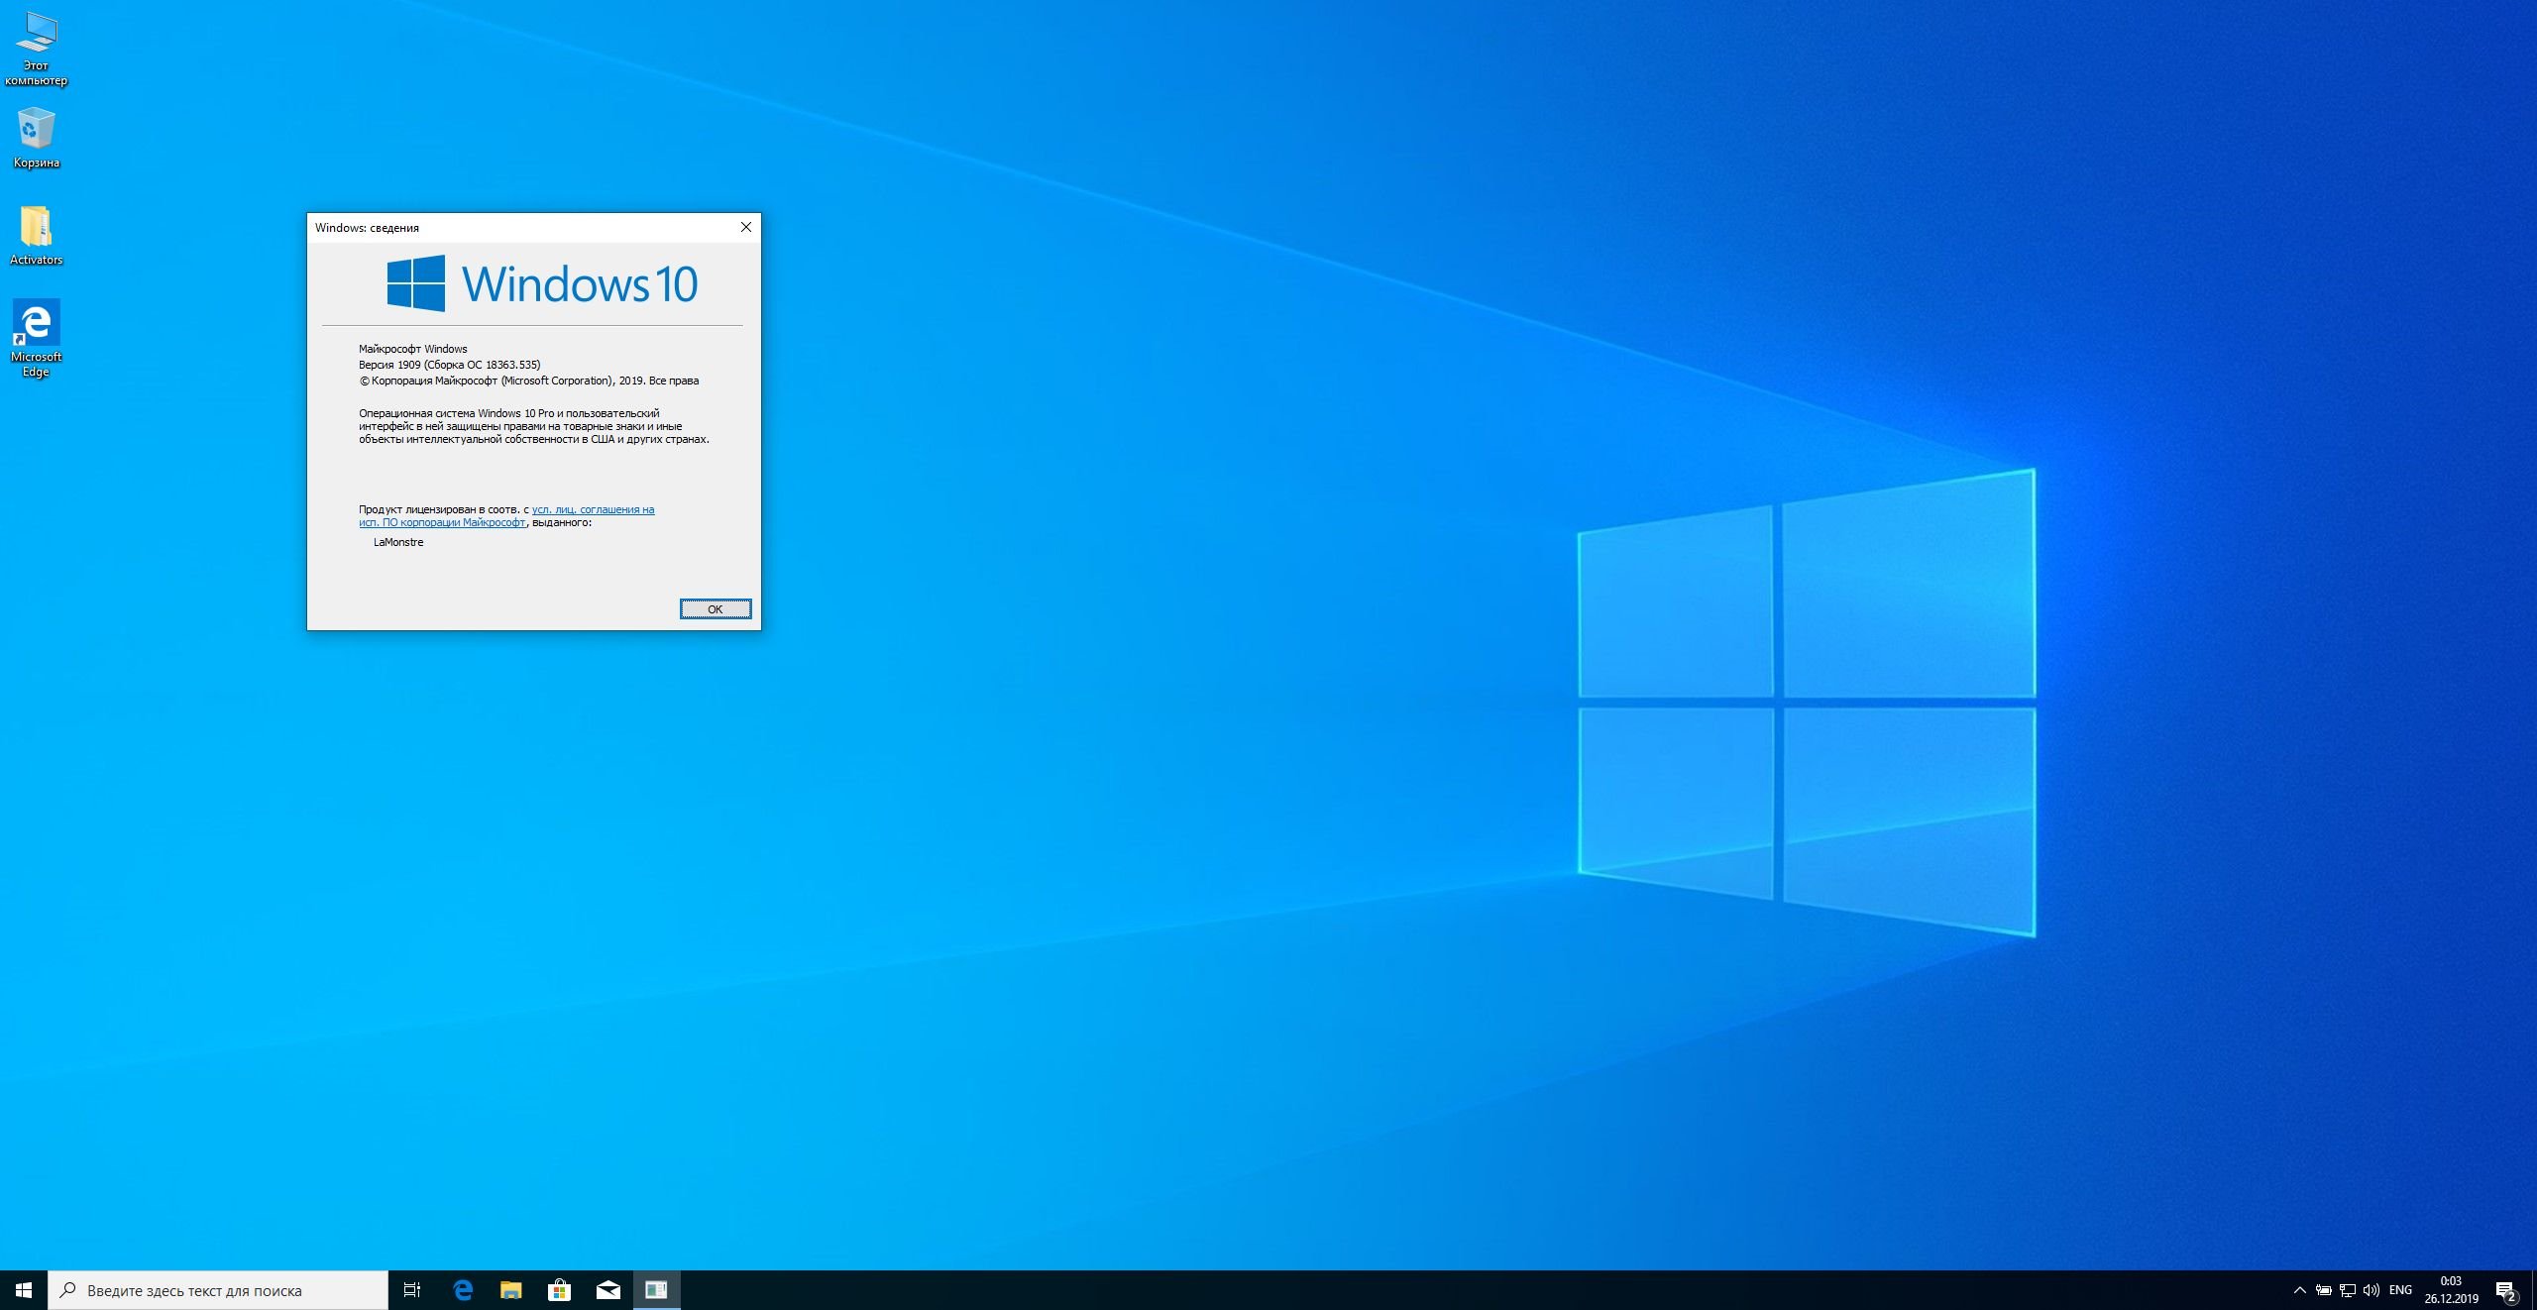Open Microsoft Store from the taskbar
This screenshot has width=2537, height=1310.
(560, 1290)
